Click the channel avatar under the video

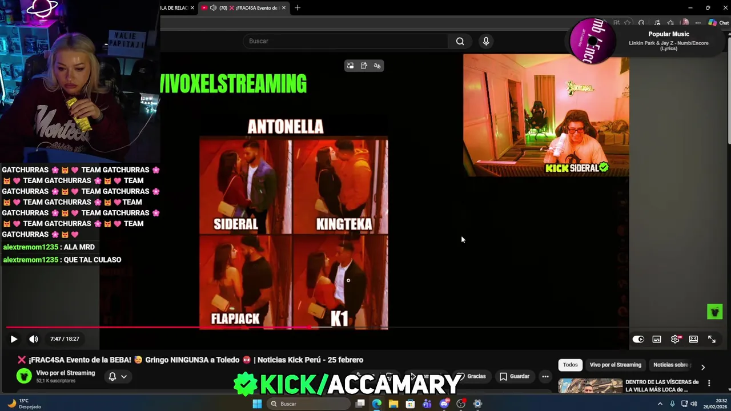click(24, 376)
